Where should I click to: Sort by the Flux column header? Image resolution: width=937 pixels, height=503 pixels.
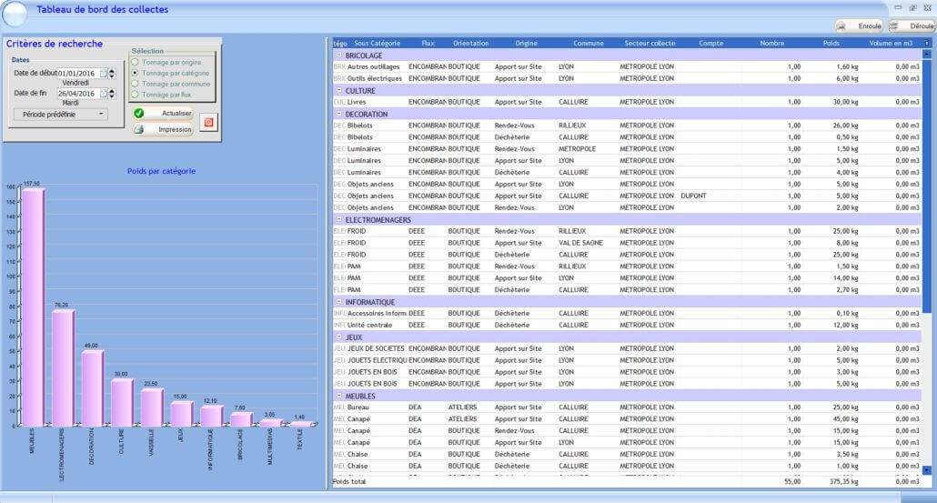(x=428, y=43)
